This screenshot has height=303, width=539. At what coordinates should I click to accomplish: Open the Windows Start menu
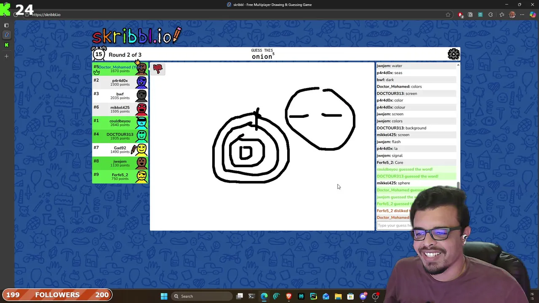click(164, 296)
